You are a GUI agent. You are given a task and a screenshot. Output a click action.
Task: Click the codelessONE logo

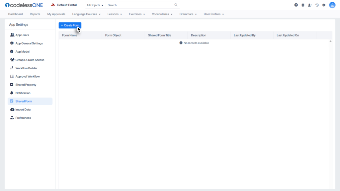coord(24,5)
